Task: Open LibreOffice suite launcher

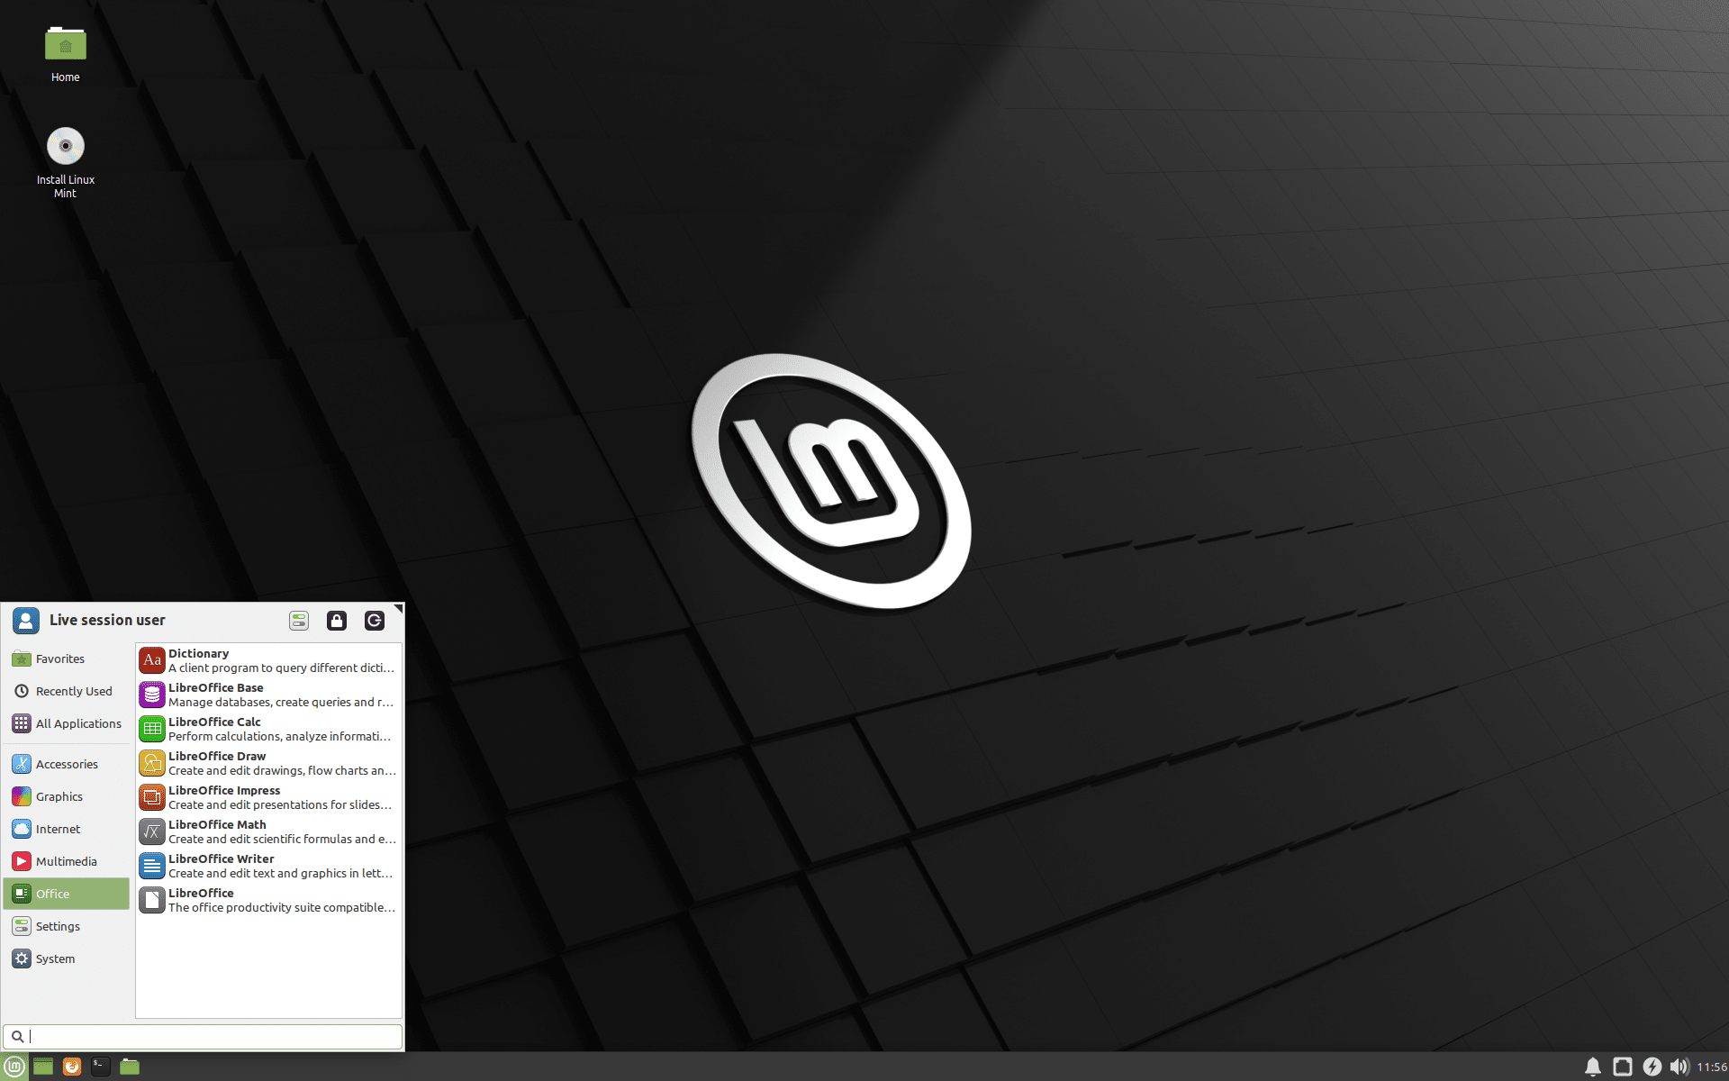Action: (x=267, y=899)
